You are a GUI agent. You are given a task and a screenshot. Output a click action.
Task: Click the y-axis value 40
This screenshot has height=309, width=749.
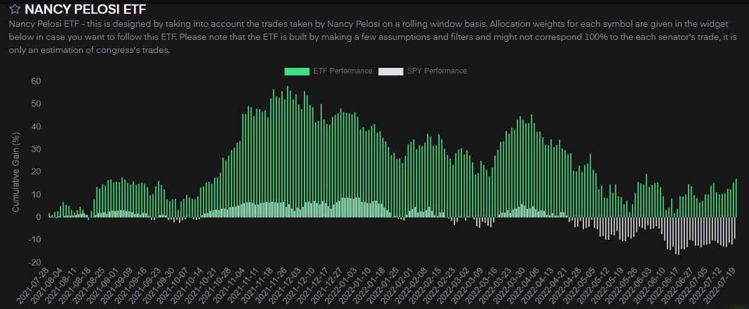(36, 126)
